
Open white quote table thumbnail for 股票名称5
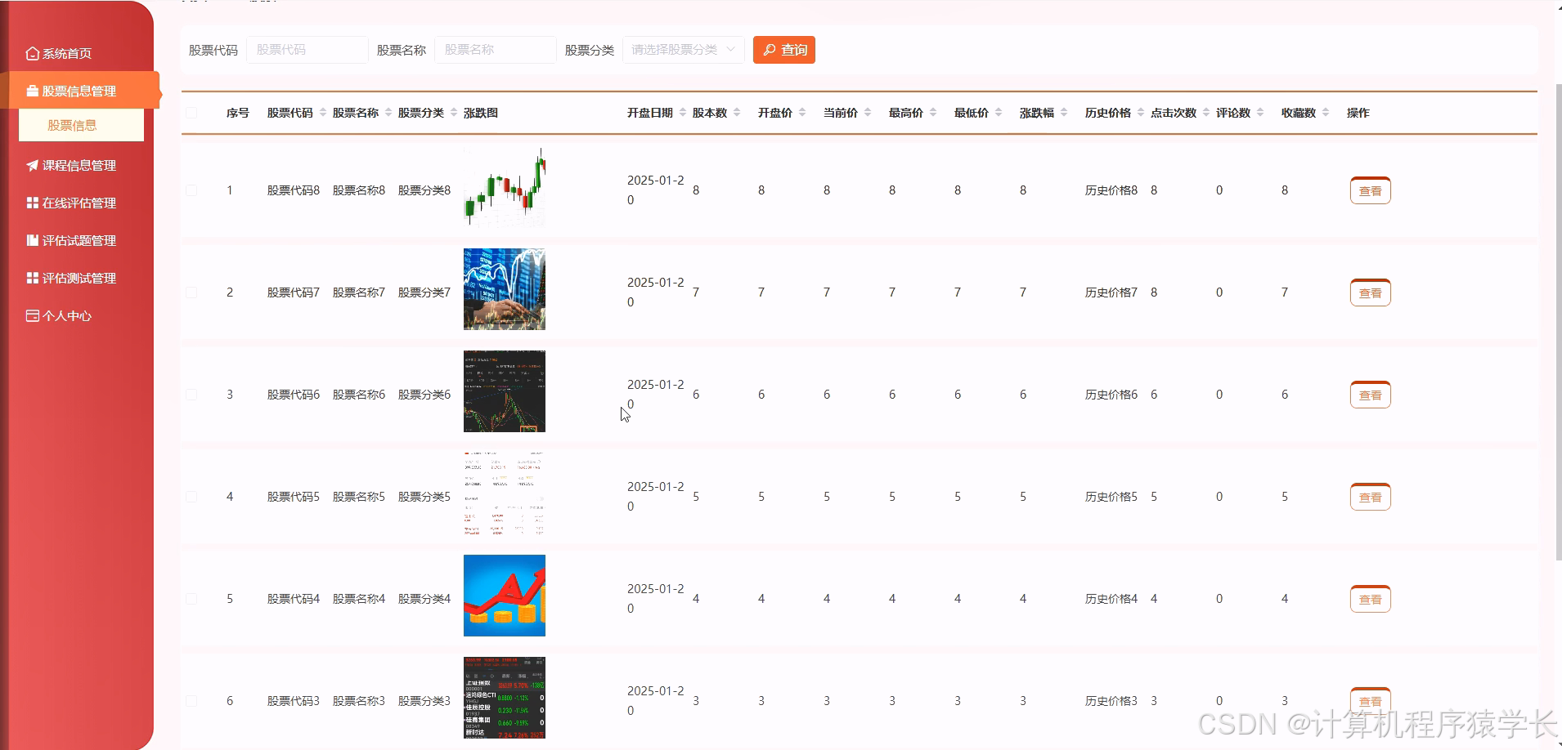pyautogui.click(x=505, y=493)
